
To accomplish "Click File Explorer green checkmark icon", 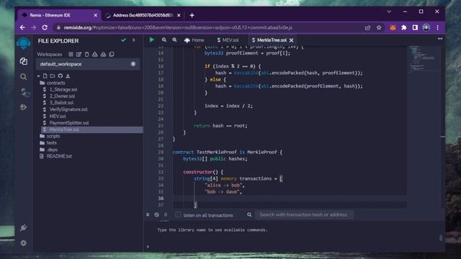I will coord(123,40).
